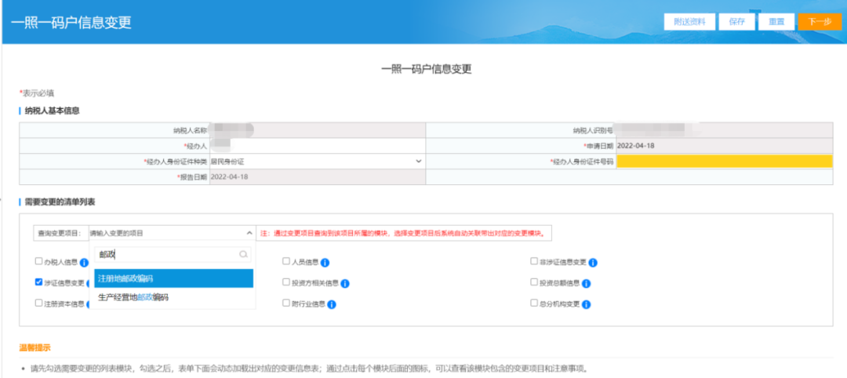Screen dimensions: 847x378
Task: Click the yellow 经办人身份证件号码 field
Action: 725,161
